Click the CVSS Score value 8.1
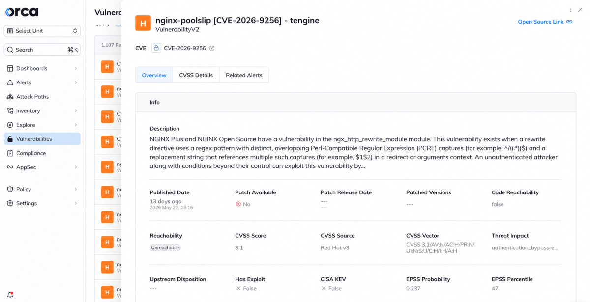Image resolution: width=590 pixels, height=302 pixels. 239,248
